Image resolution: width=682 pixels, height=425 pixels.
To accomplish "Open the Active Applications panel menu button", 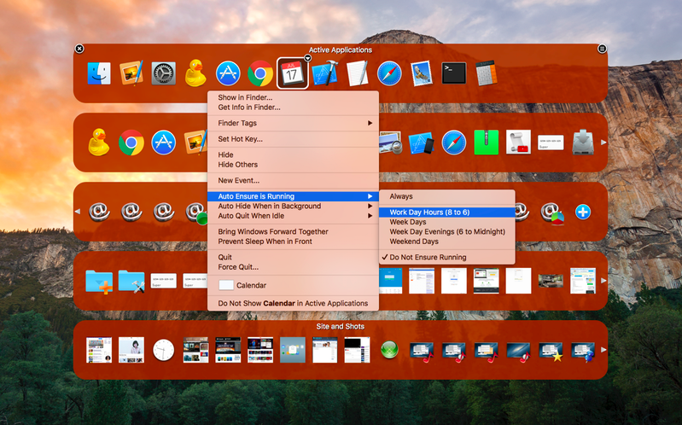I will [602, 49].
